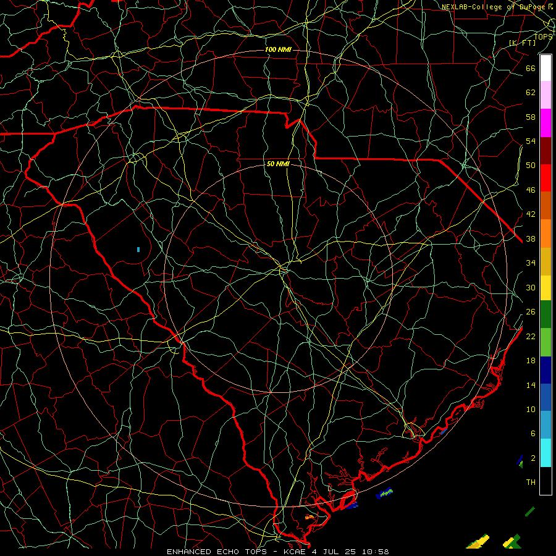
Task: Choose the bright red legend band
Action: (x=545, y=178)
